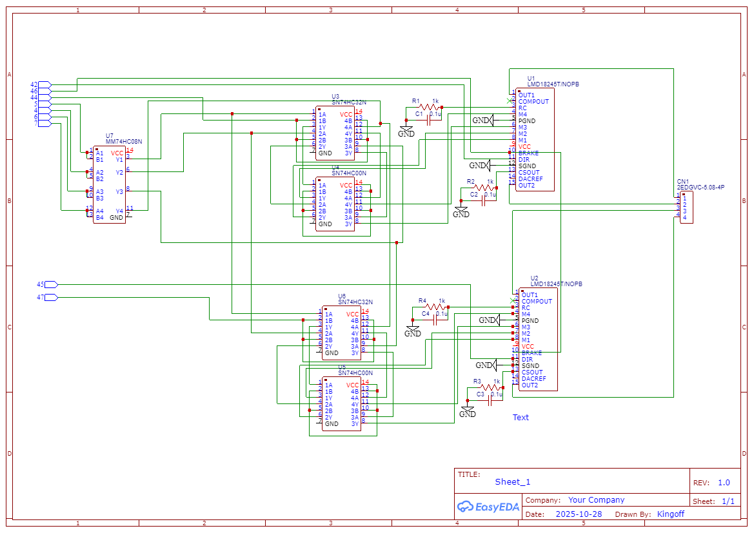Click the EasyEDA logo in title block
Image resolution: width=754 pixels, height=533 pixels.
488,507
